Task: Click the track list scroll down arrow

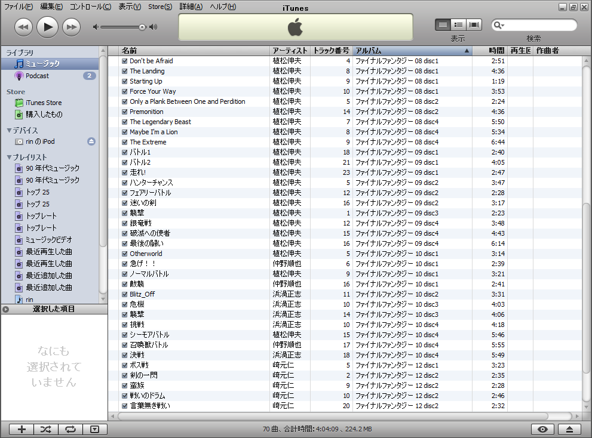Action: click(586, 407)
